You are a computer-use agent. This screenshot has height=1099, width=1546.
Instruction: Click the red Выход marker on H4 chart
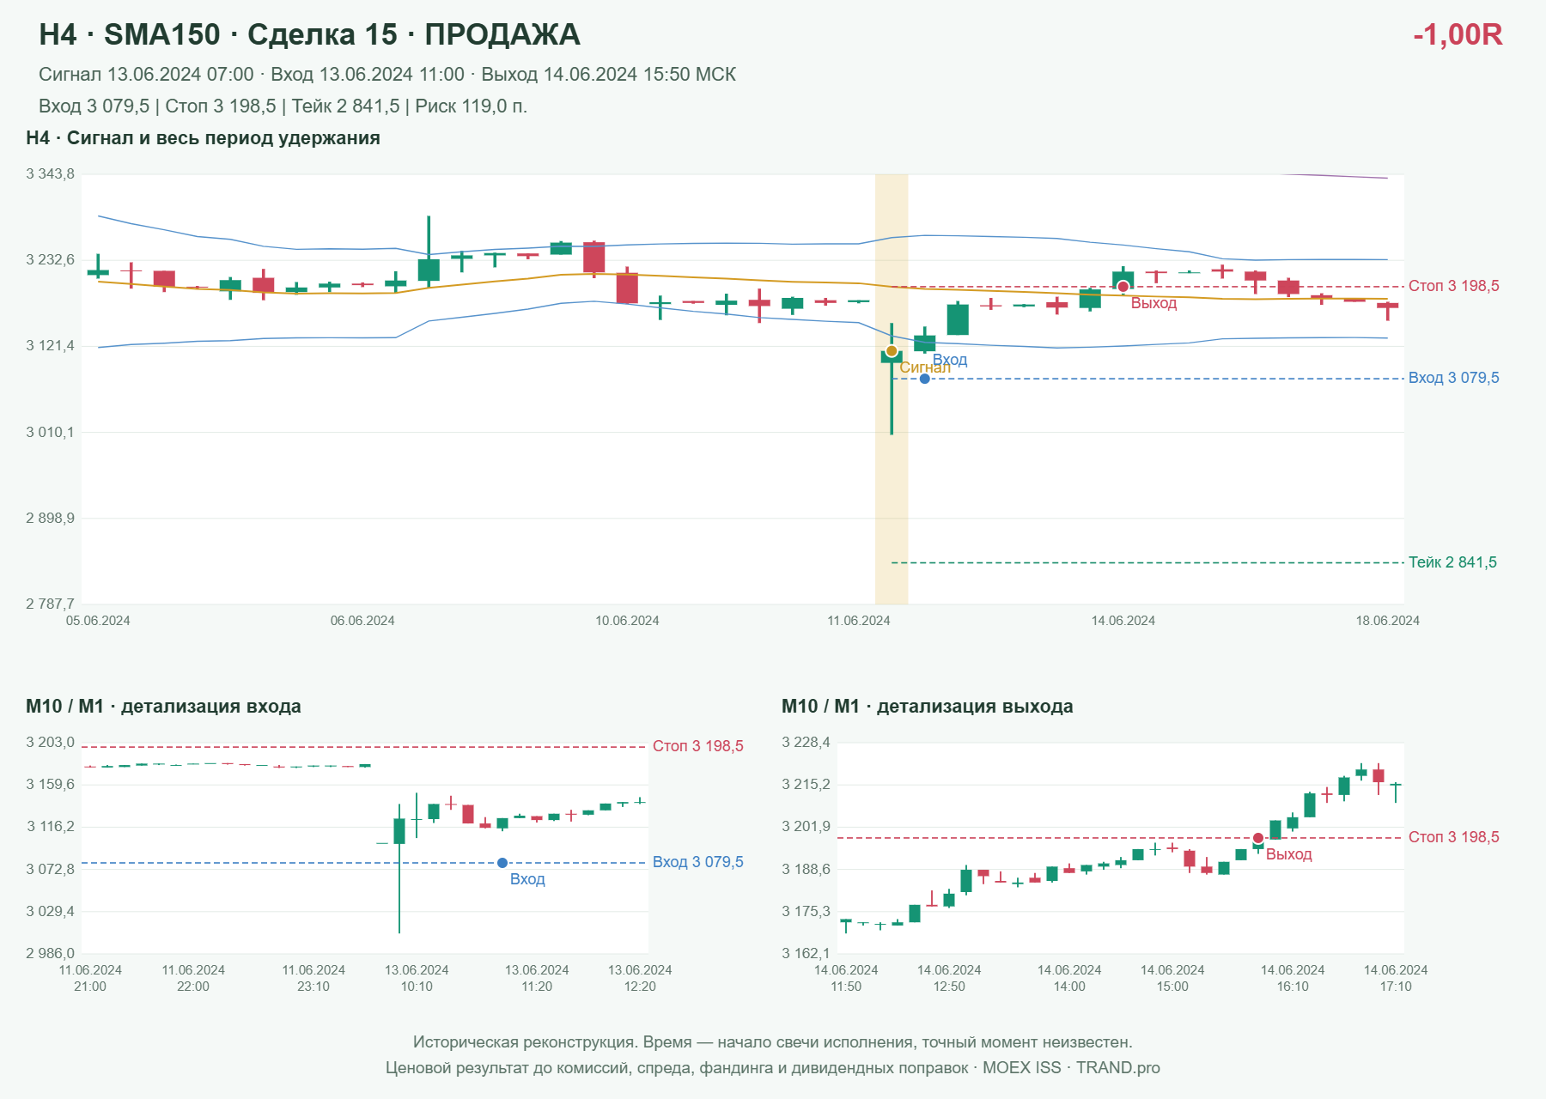pos(1123,287)
